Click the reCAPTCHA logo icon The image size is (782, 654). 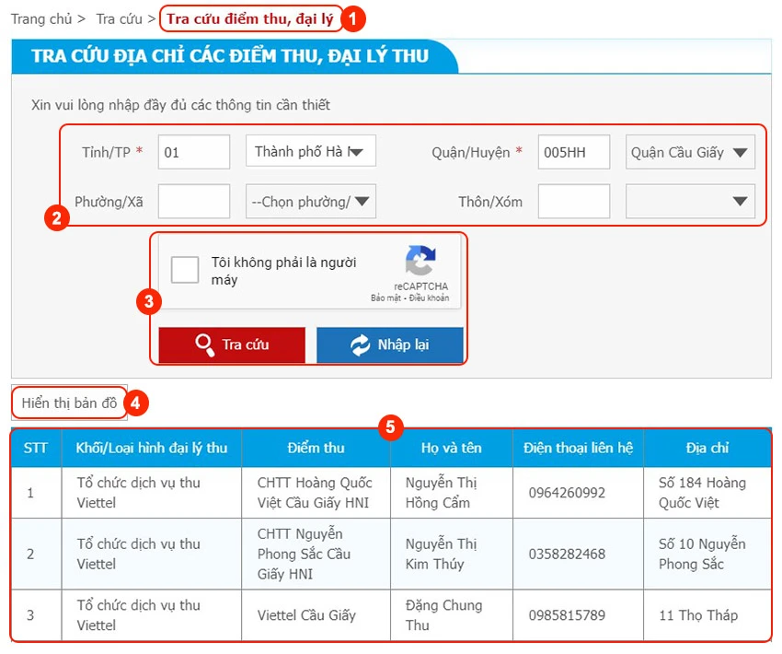420,261
